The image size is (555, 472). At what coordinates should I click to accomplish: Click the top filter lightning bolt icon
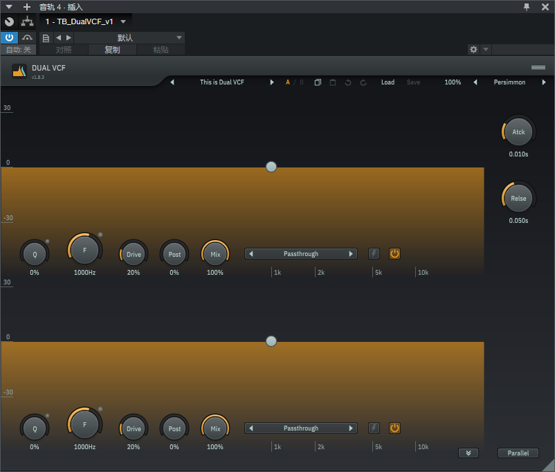click(374, 253)
